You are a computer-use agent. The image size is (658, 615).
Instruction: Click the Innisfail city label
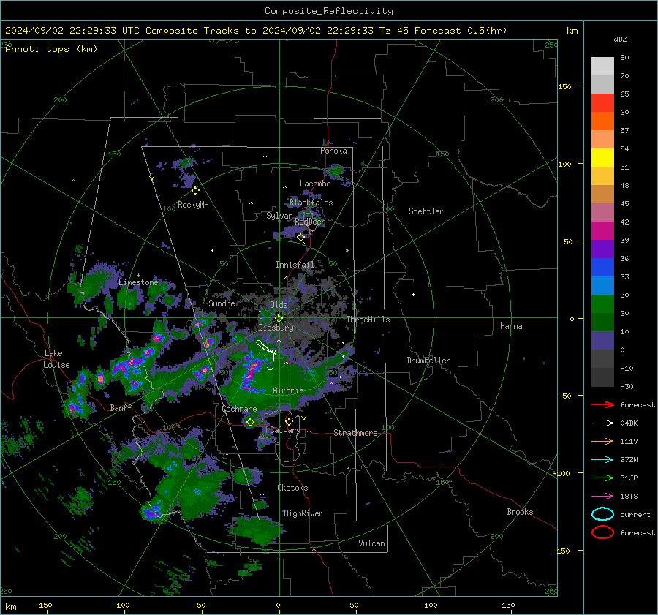[295, 265]
